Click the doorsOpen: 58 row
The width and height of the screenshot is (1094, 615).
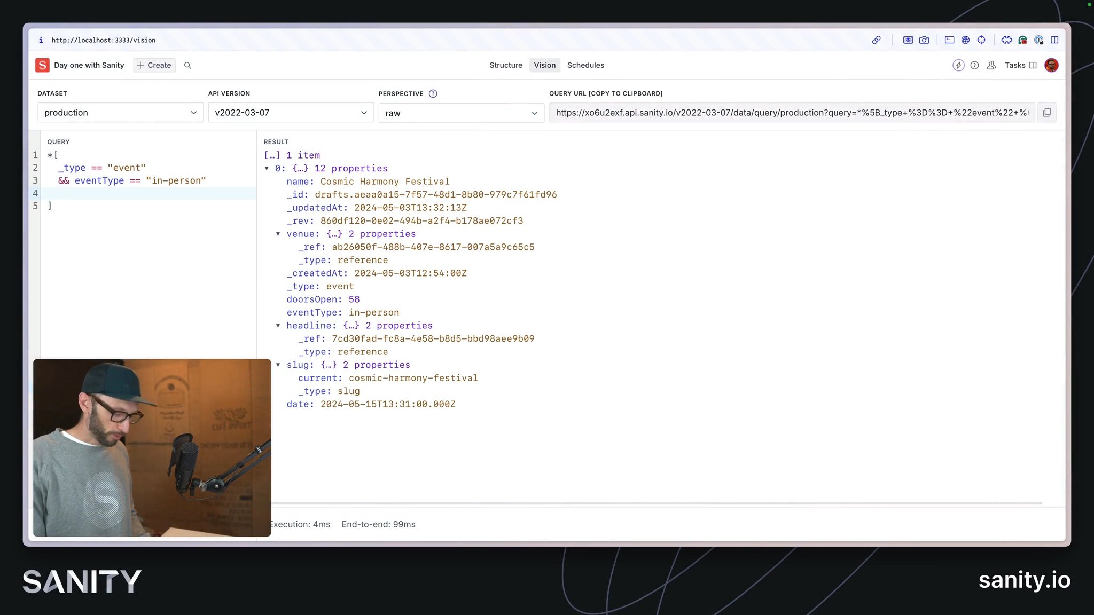coord(323,299)
